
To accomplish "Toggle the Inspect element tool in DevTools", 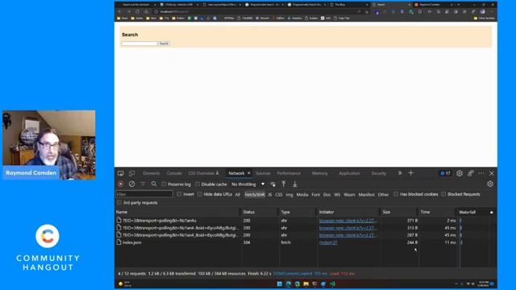I will (121, 173).
